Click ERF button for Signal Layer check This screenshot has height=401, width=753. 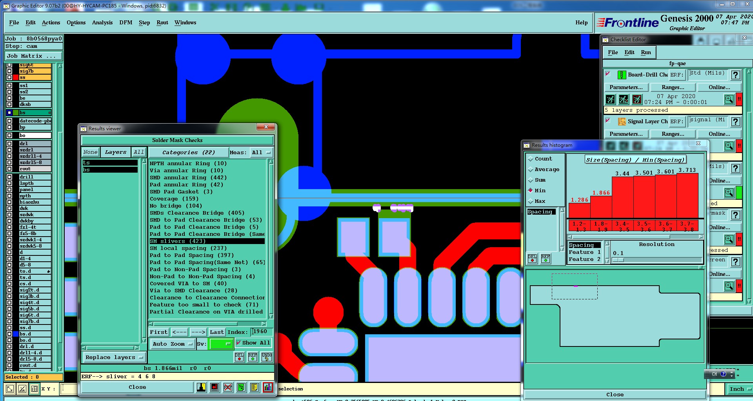coord(677,122)
